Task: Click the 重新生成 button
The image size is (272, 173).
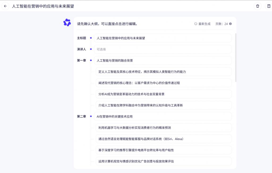Action: [204, 24]
